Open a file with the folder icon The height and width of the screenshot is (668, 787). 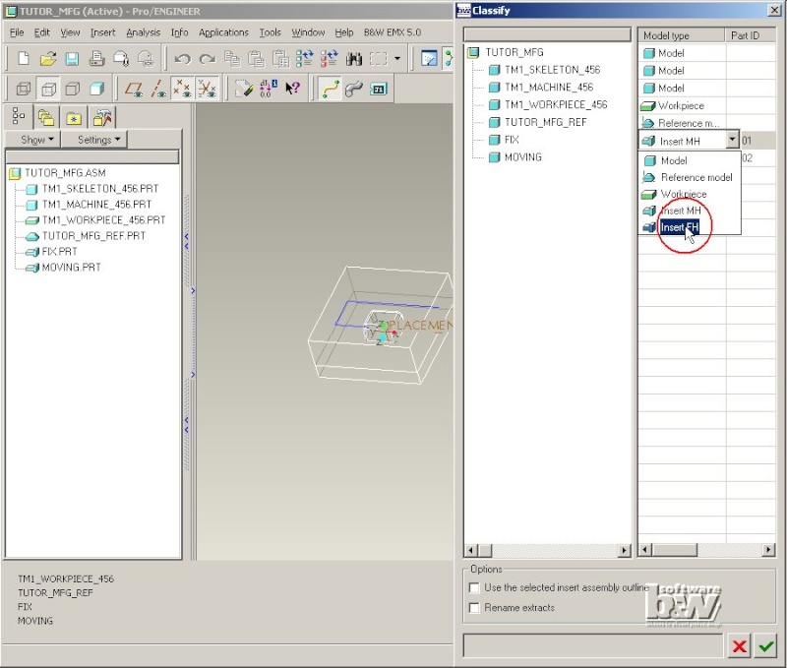pyautogui.click(x=47, y=59)
